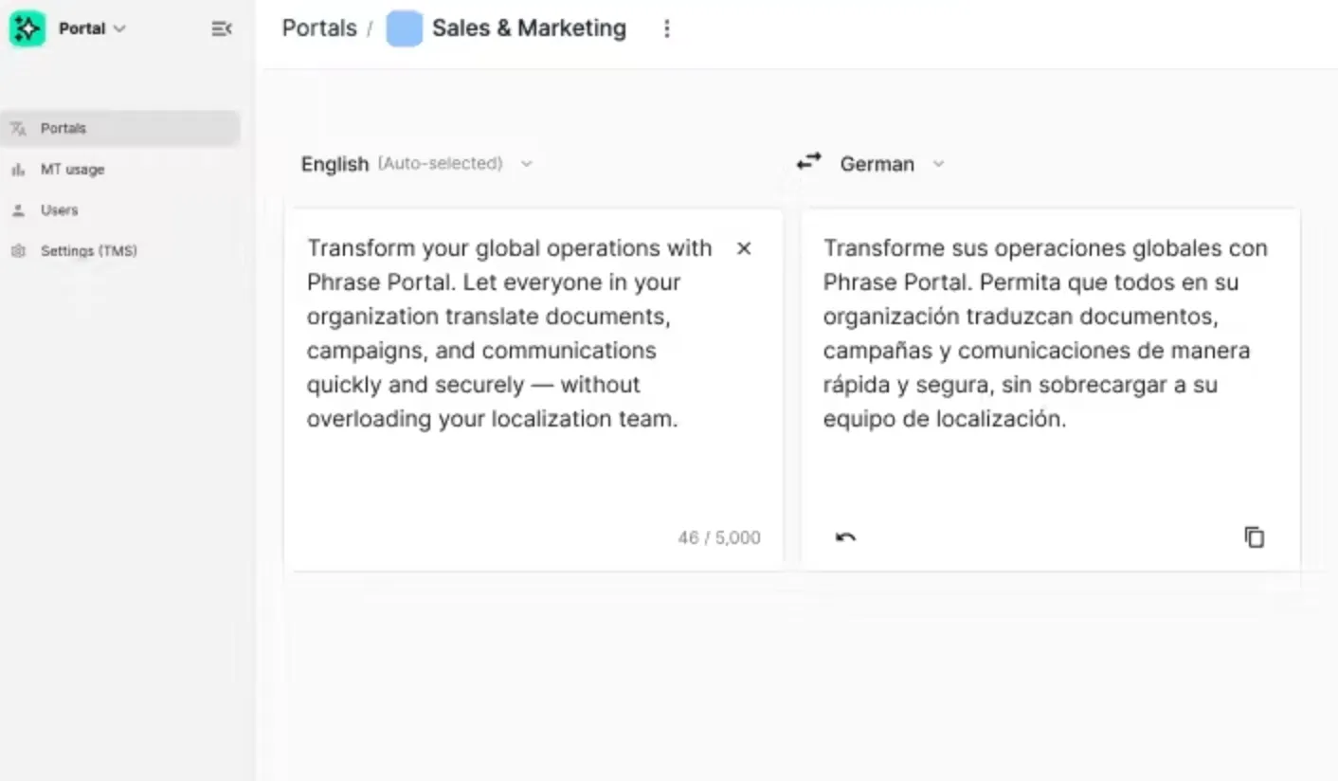Screen dimensions: 1338x781
Task: Click the Phrase Portal logo icon
Action: 27,28
